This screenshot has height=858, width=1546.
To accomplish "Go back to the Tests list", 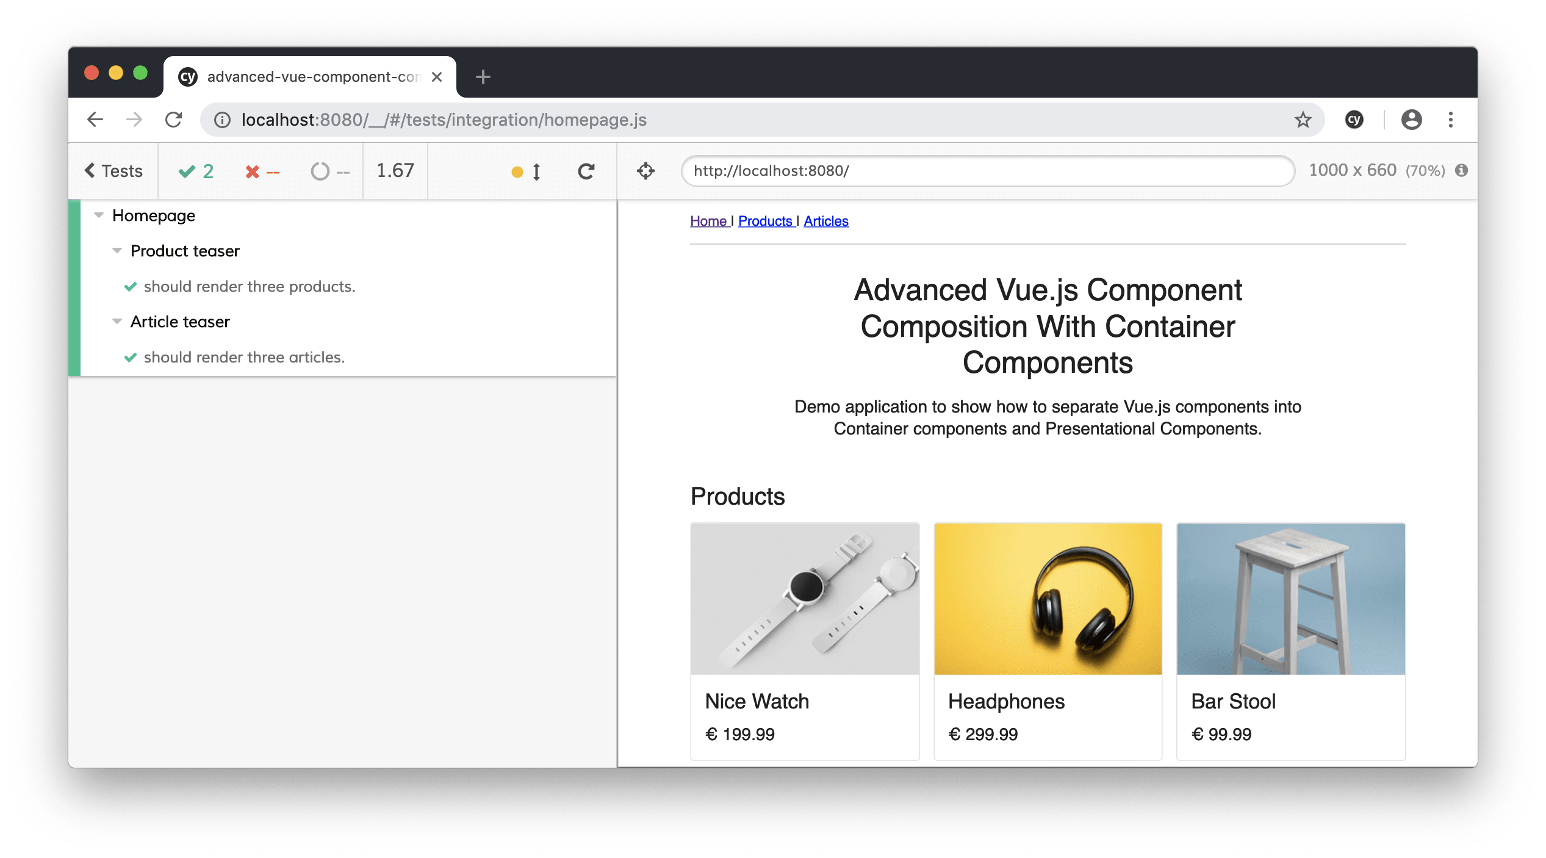I will coord(113,171).
